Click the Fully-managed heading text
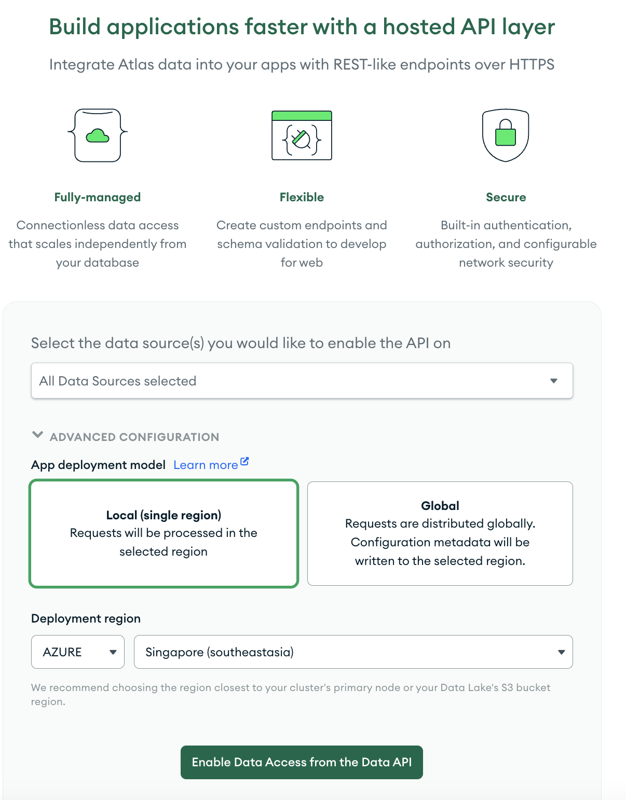 coord(97,197)
